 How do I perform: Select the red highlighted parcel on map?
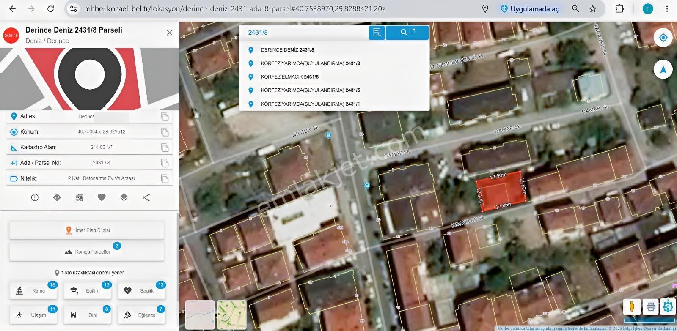pos(502,191)
